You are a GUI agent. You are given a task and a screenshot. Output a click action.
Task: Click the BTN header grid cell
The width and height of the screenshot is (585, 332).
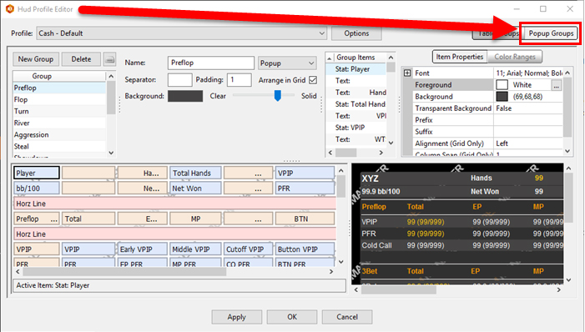tap(305, 219)
